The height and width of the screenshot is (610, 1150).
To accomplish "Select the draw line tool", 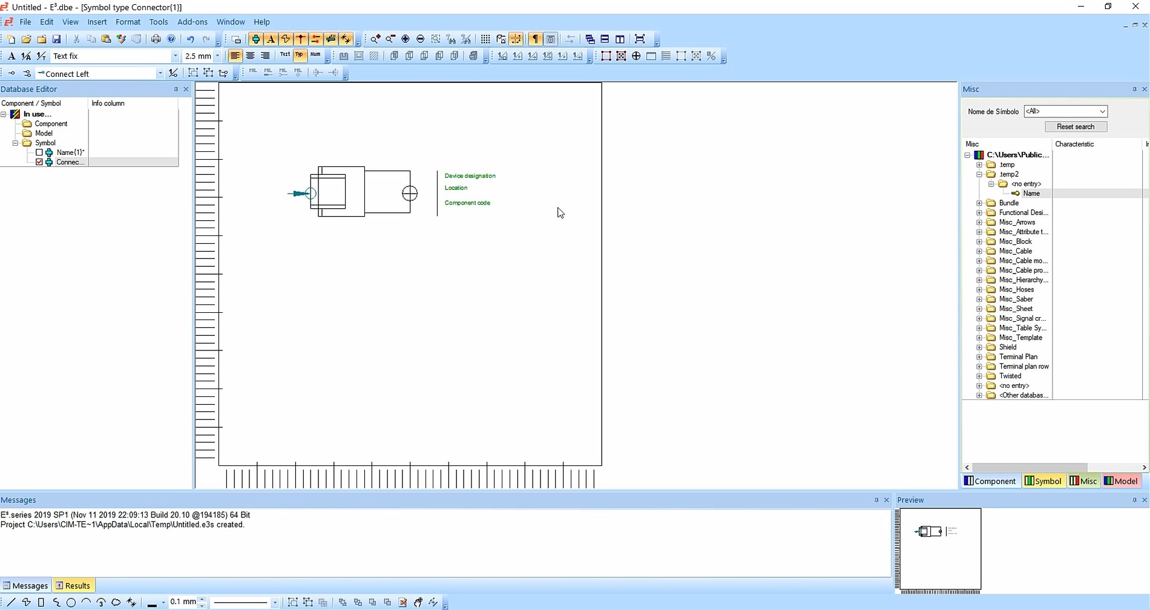I will 11,603.
